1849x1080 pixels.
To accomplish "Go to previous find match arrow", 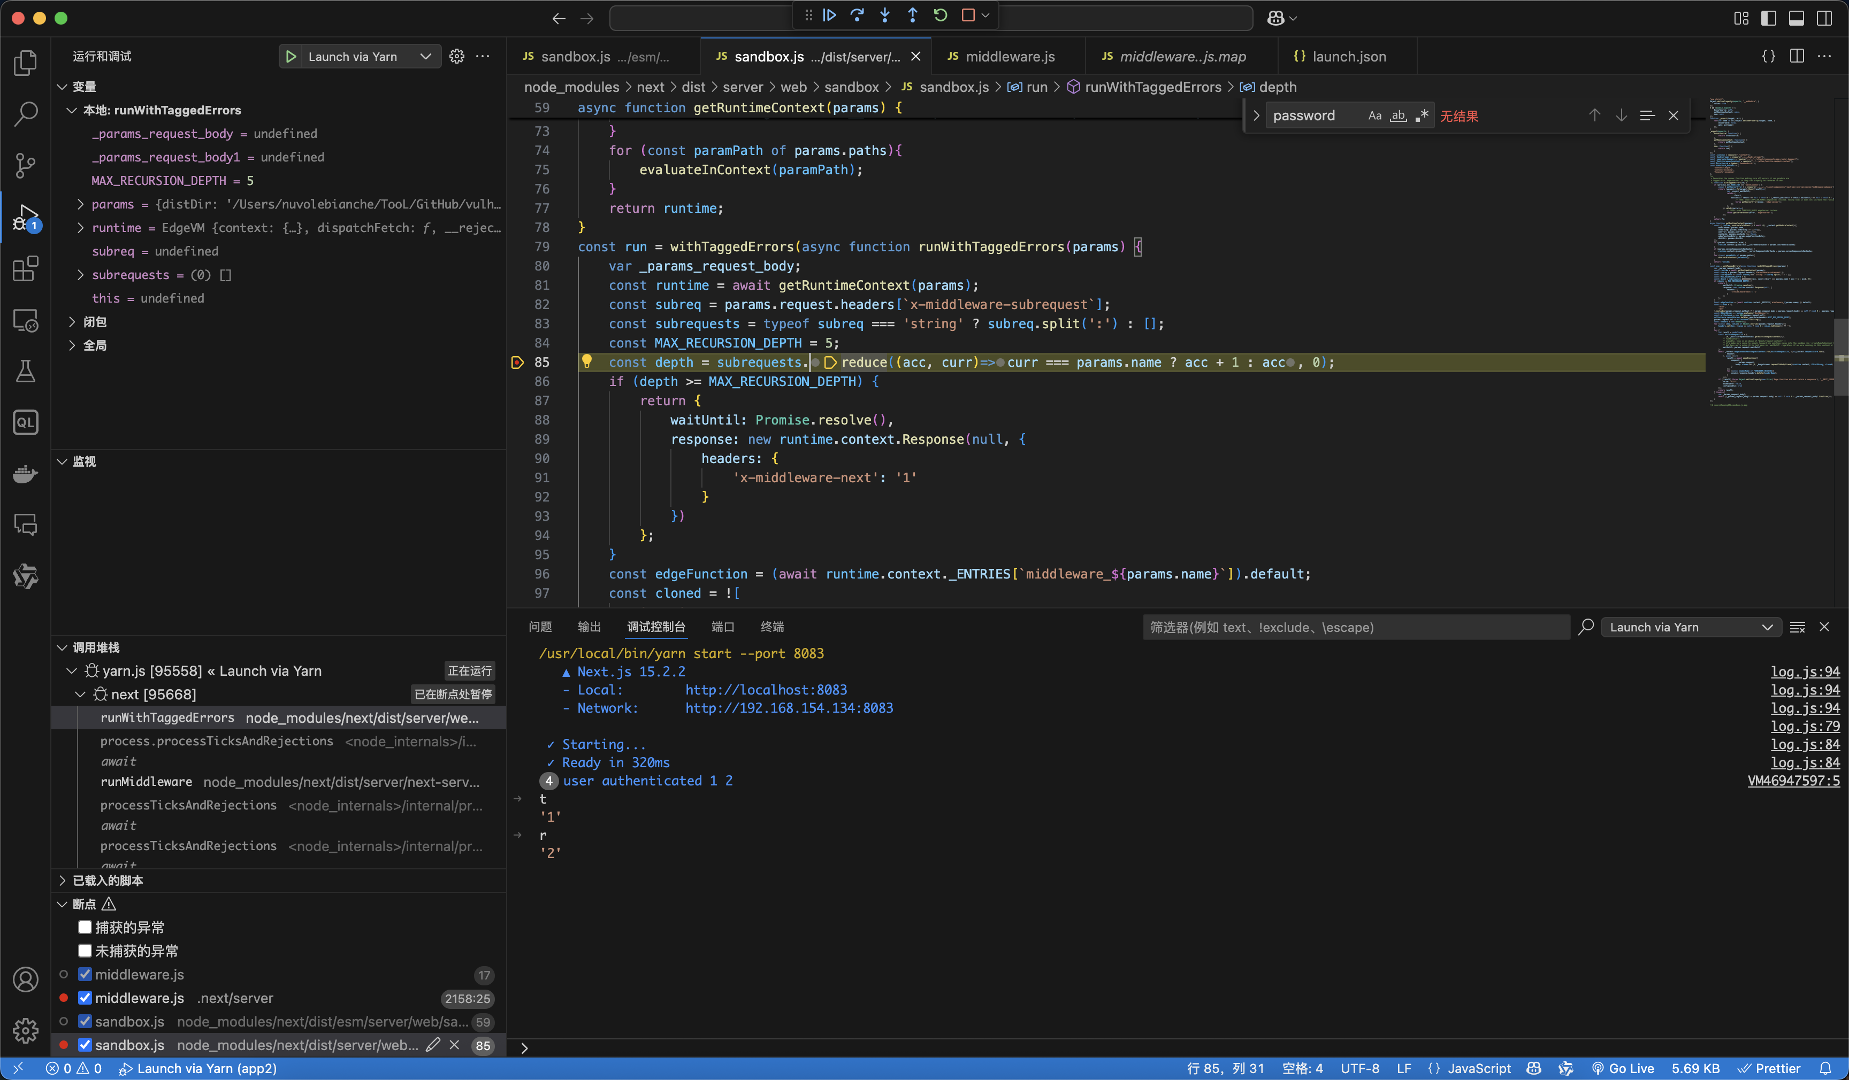I will pos(1594,115).
